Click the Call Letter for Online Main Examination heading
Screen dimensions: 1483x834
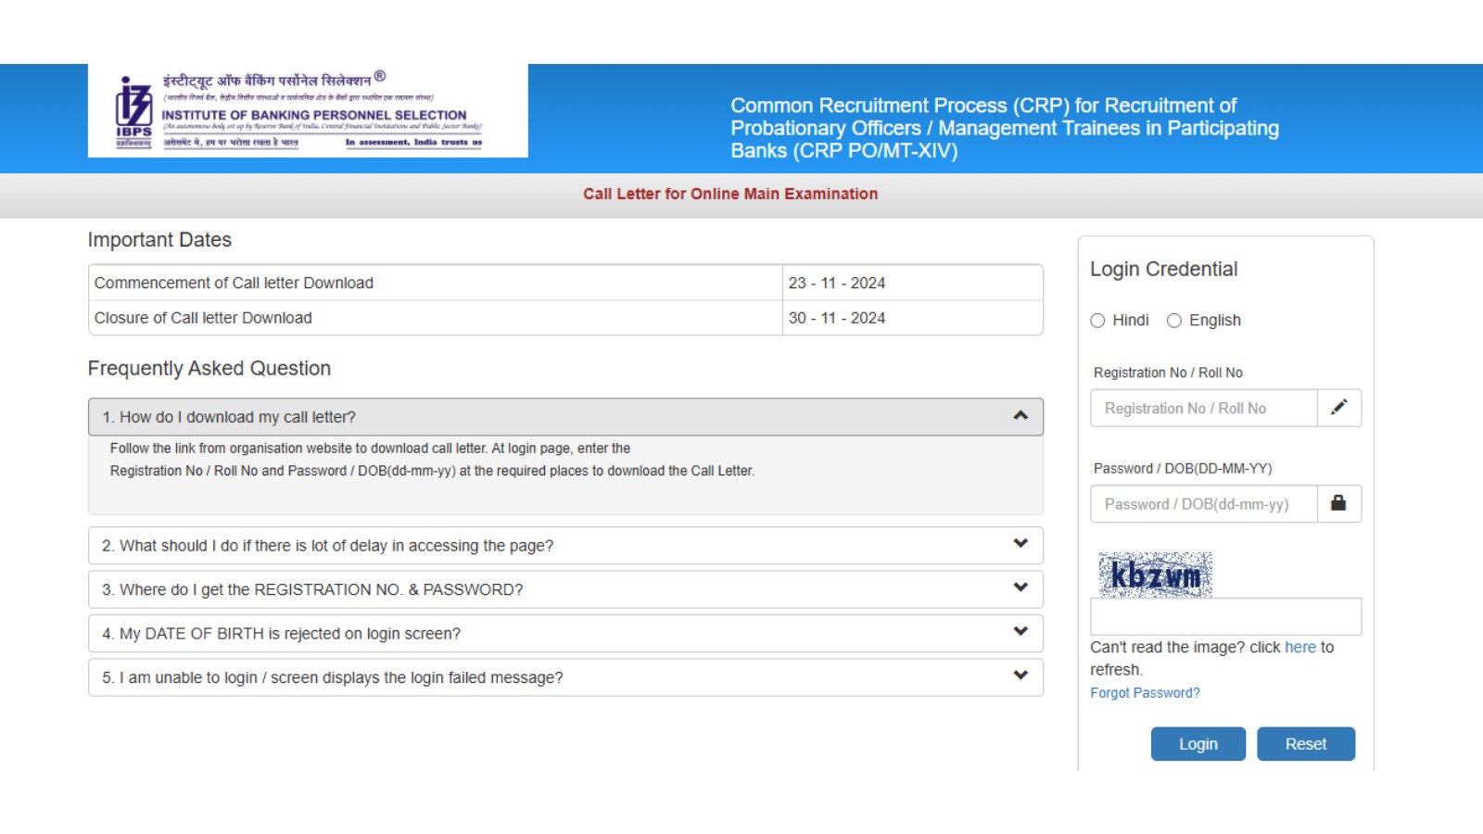[731, 194]
